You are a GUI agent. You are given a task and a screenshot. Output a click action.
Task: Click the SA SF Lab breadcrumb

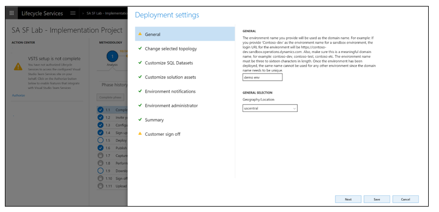pyautogui.click(x=107, y=13)
